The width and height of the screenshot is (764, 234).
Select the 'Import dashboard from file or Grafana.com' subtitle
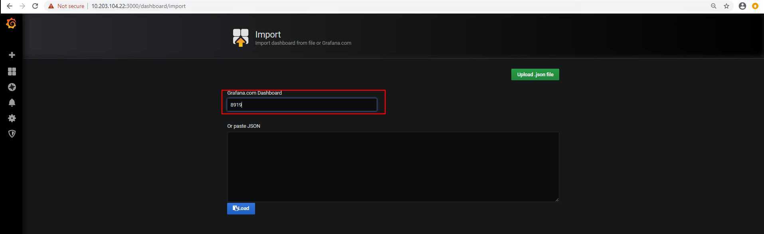coord(303,43)
